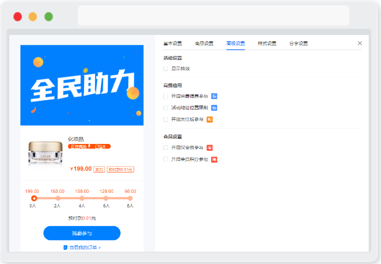Image resolution: width=381 pixels, height=264 pixels.
Task: Click the 2人 progress node on the price bar
Action: click(x=58, y=198)
